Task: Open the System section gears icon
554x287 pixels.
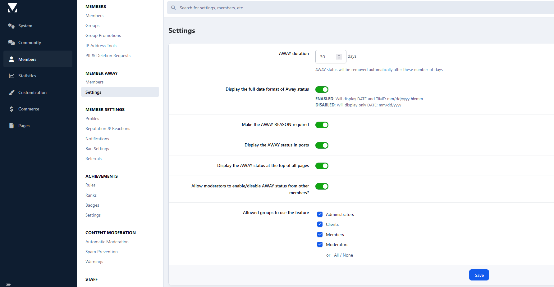Action: click(x=11, y=26)
